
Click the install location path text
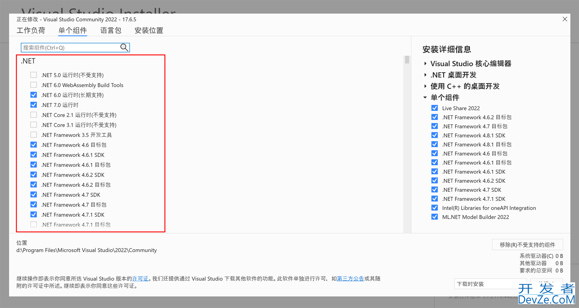point(86,250)
